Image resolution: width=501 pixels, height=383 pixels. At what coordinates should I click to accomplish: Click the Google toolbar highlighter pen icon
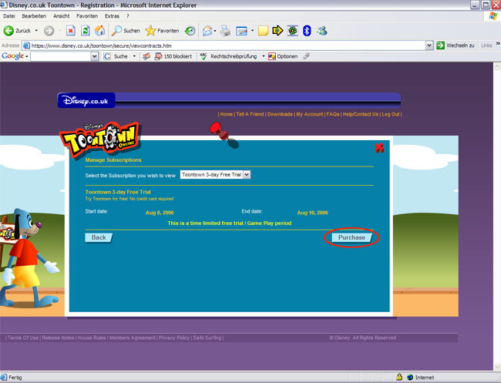click(x=306, y=56)
